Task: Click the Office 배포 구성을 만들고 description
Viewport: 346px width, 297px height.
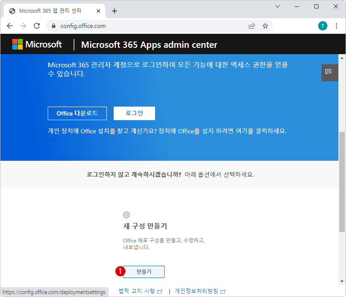Action: (x=164, y=244)
